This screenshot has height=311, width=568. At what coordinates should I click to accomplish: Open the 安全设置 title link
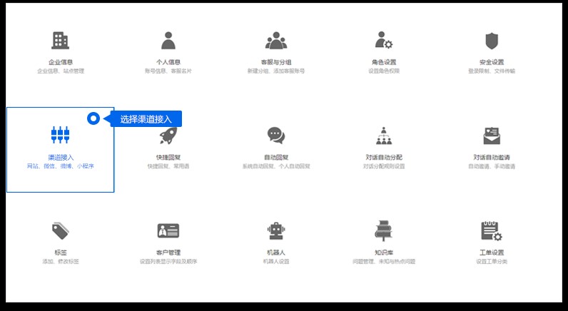(x=492, y=62)
